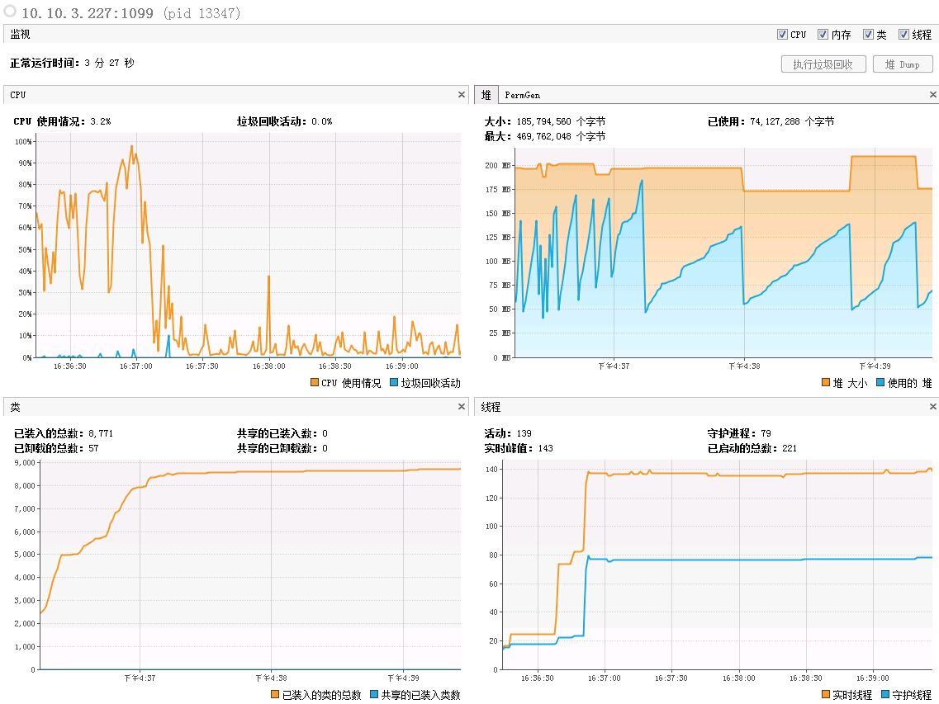Image resolution: width=939 pixels, height=704 pixels.
Task: Toggle the 类 checkbox
Action: (868, 34)
